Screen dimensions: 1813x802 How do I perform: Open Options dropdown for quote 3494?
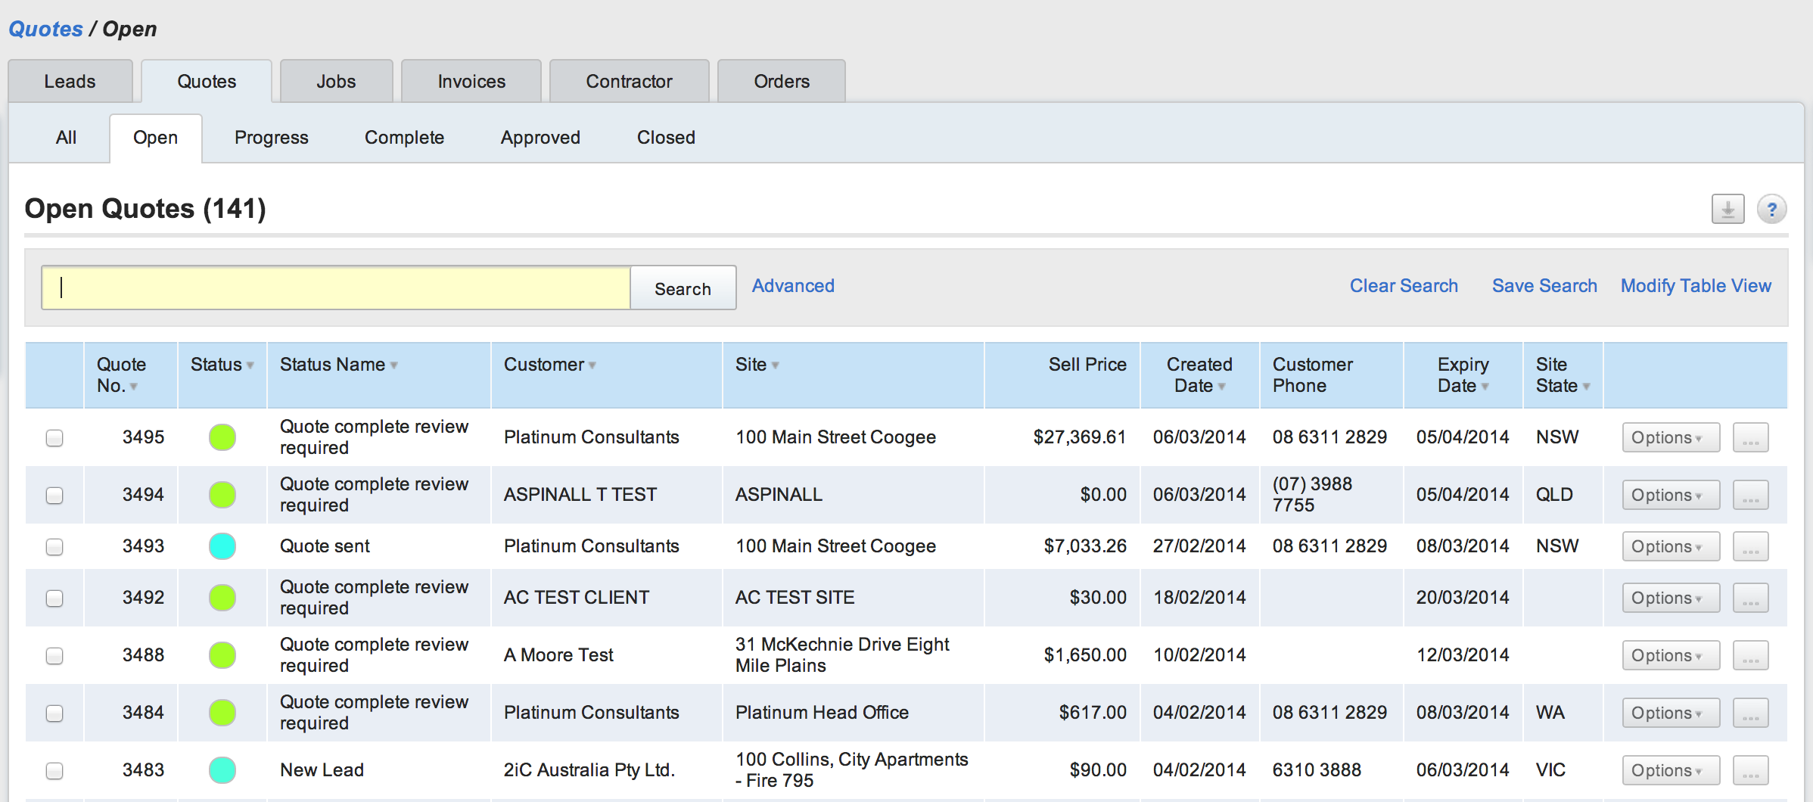pos(1670,496)
